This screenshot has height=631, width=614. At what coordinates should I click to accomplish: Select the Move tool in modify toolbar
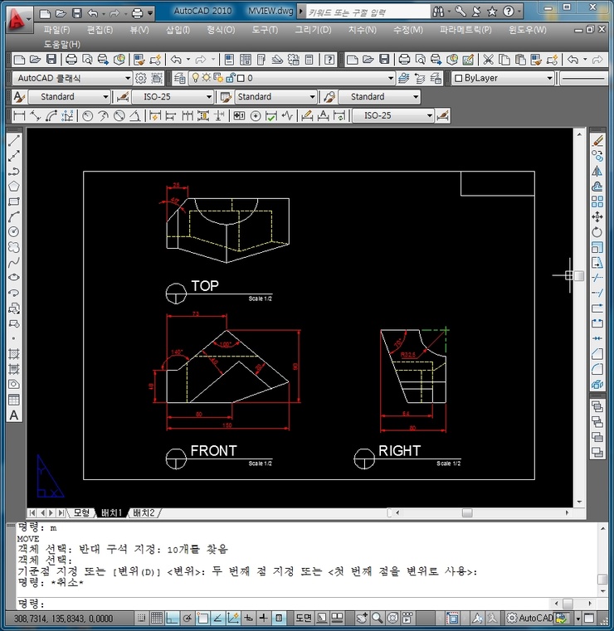tap(597, 216)
